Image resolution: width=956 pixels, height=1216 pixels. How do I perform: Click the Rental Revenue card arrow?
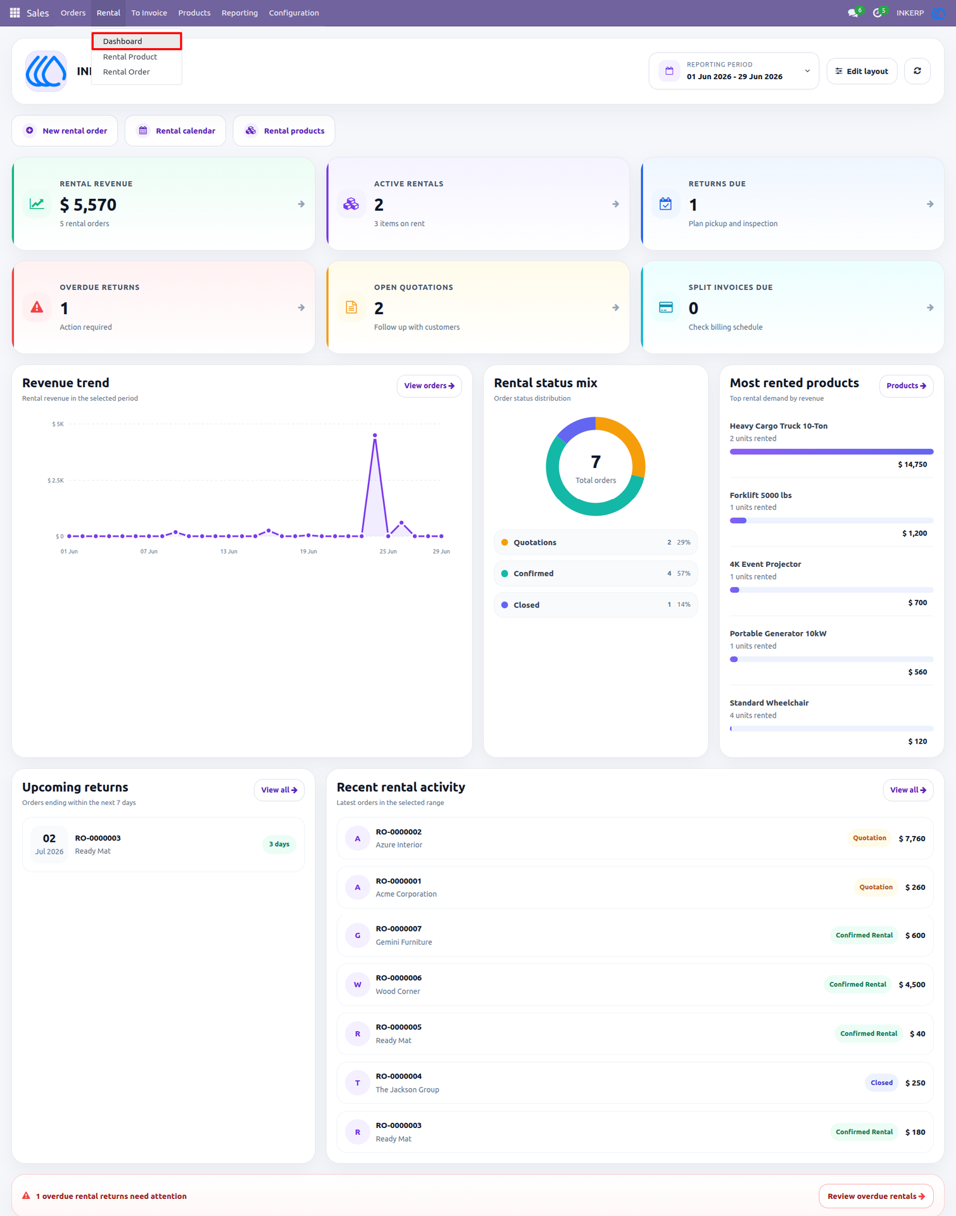[x=301, y=204]
